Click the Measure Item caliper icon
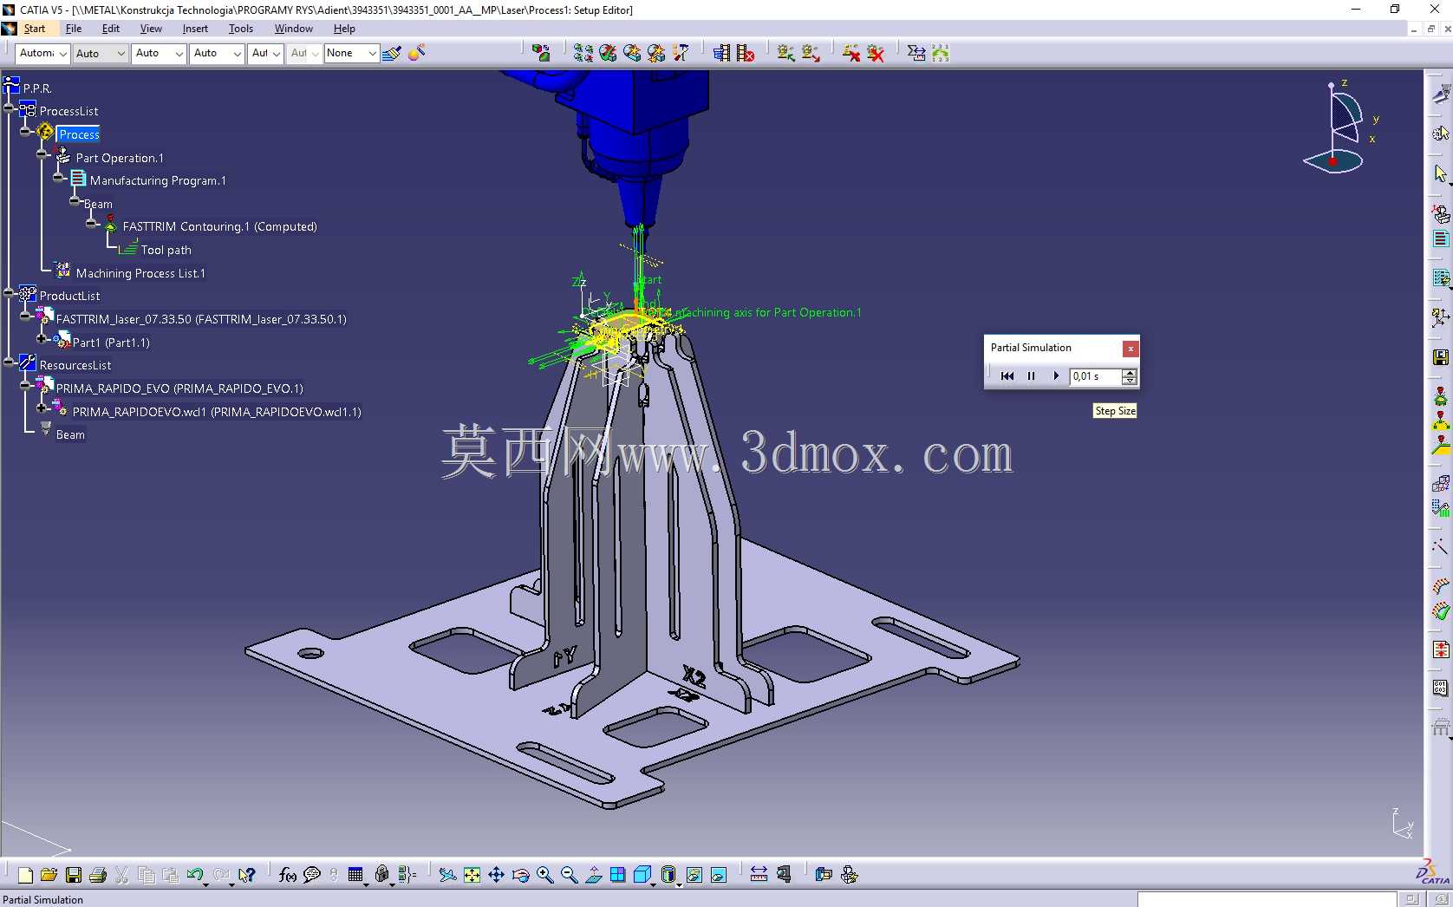1453x907 pixels. pos(785,875)
